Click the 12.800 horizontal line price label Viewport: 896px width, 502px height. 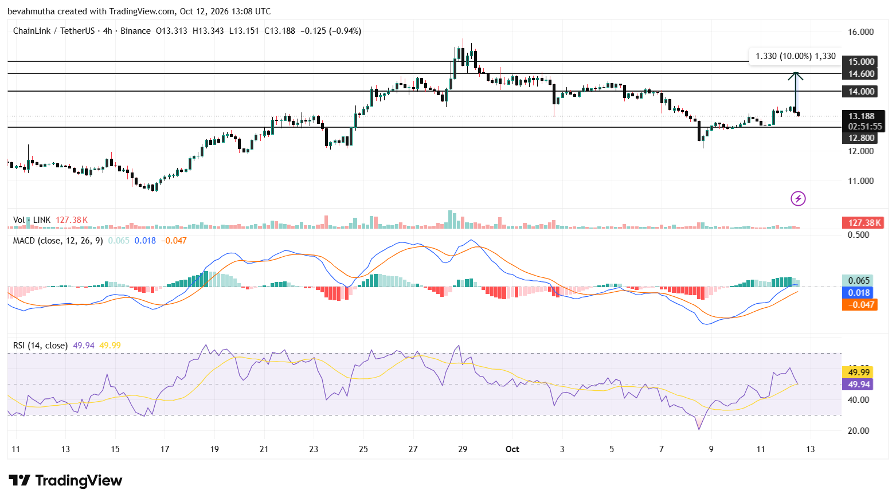tap(861, 138)
